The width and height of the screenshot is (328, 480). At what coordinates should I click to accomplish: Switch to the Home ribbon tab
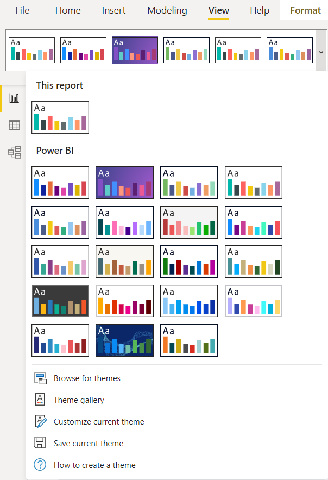coord(67,10)
